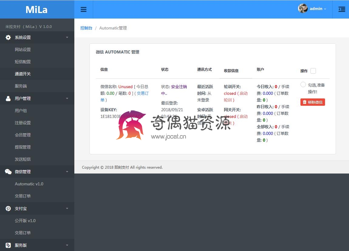Open Automatic v1.0 in the sidebar

click(x=29, y=184)
